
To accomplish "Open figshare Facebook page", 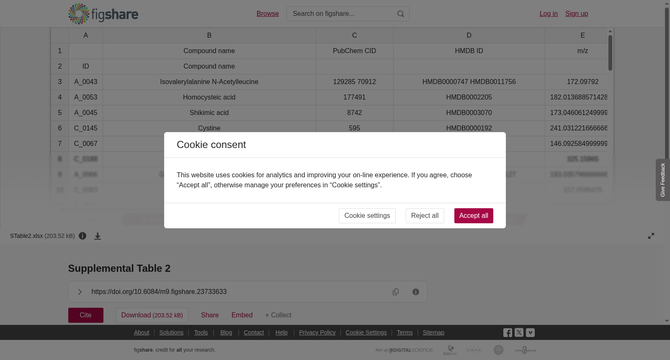I will [508, 333].
